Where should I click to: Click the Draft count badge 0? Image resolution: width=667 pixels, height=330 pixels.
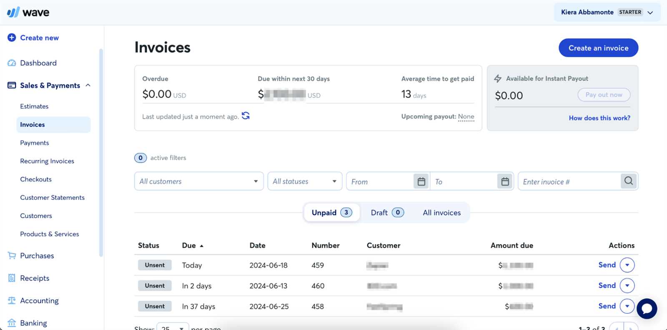click(x=398, y=212)
